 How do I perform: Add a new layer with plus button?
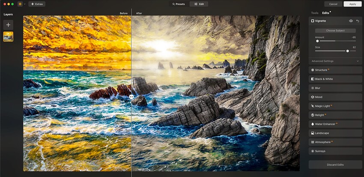(8, 25)
